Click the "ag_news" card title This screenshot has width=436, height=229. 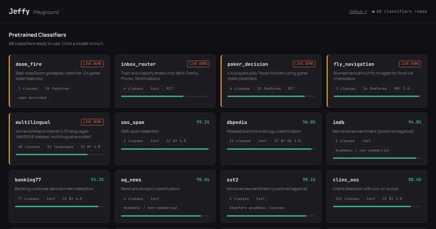(131, 180)
